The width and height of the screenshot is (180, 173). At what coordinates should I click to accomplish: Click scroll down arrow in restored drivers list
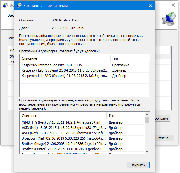147,151
